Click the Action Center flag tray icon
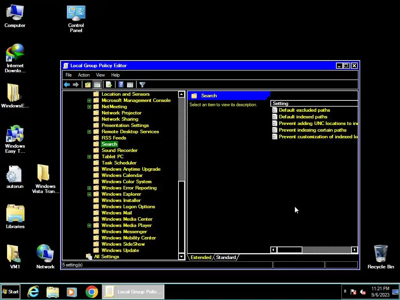Screen dimensions: 400x300 (353, 292)
